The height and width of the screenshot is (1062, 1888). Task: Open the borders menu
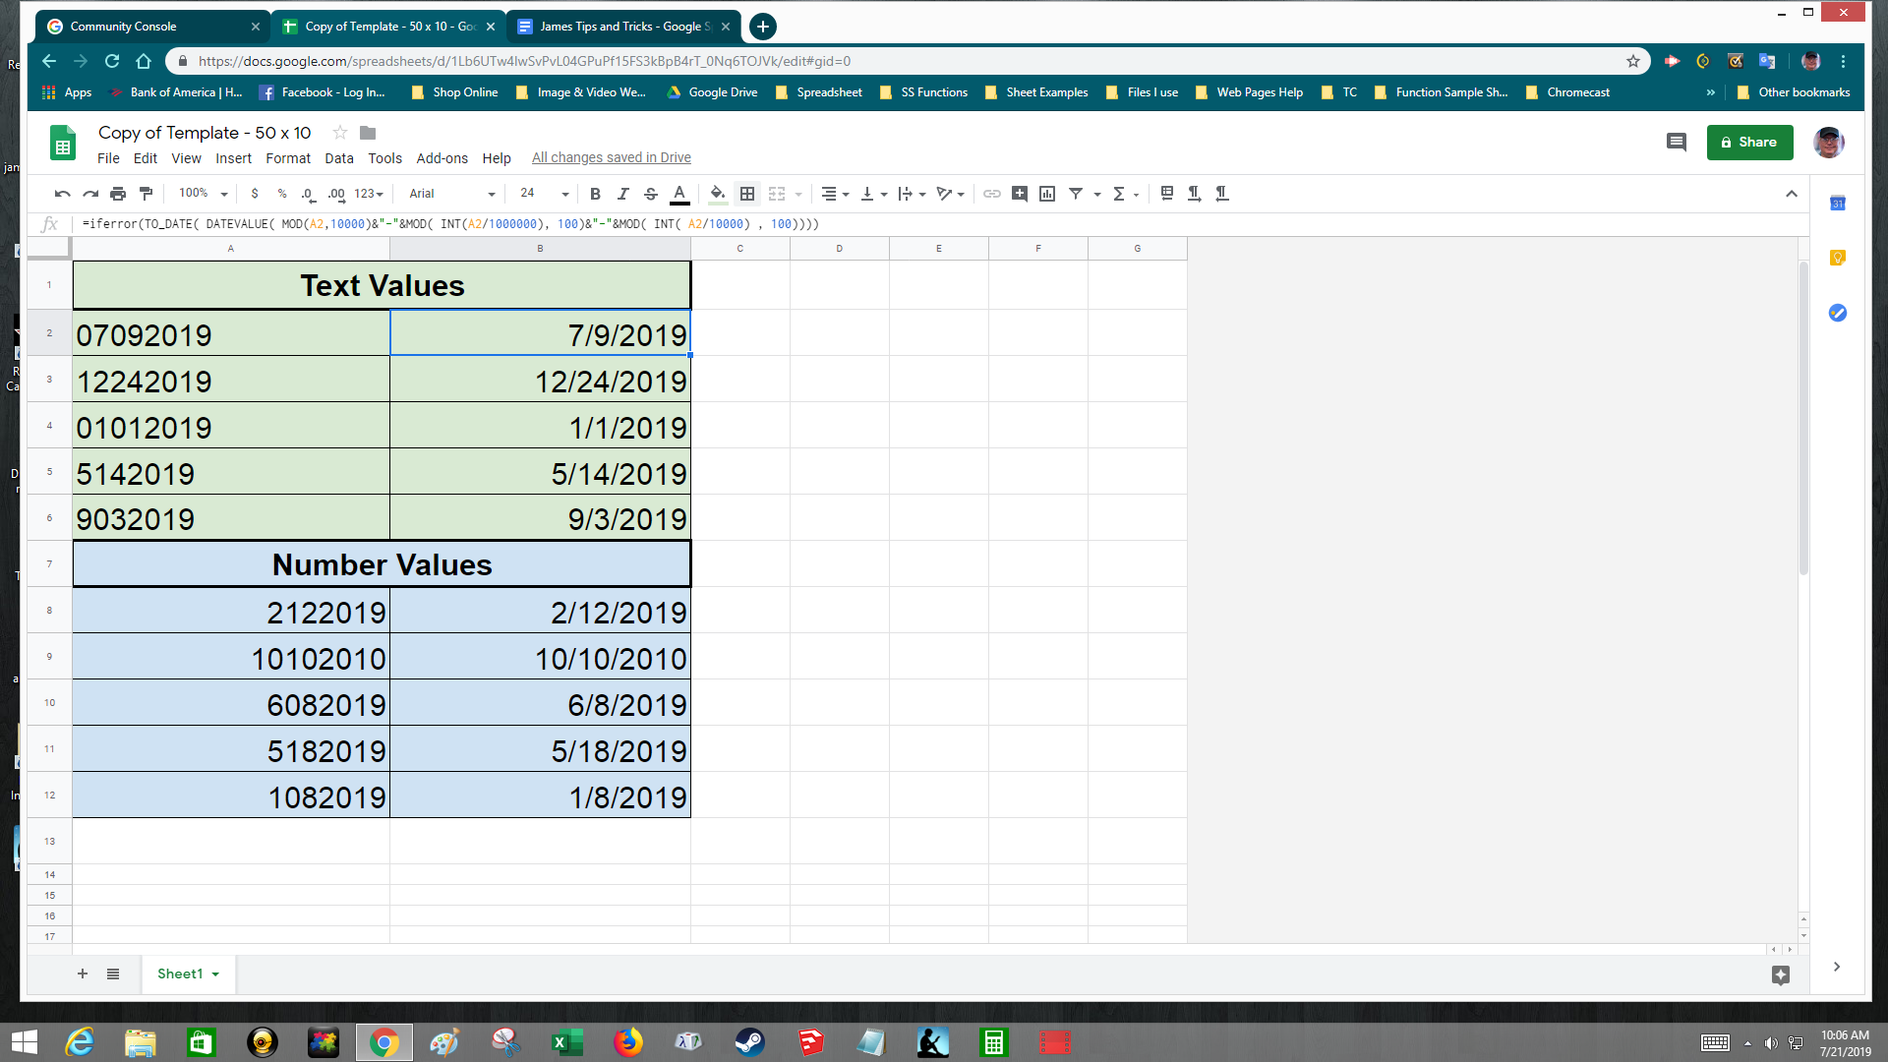(x=747, y=194)
